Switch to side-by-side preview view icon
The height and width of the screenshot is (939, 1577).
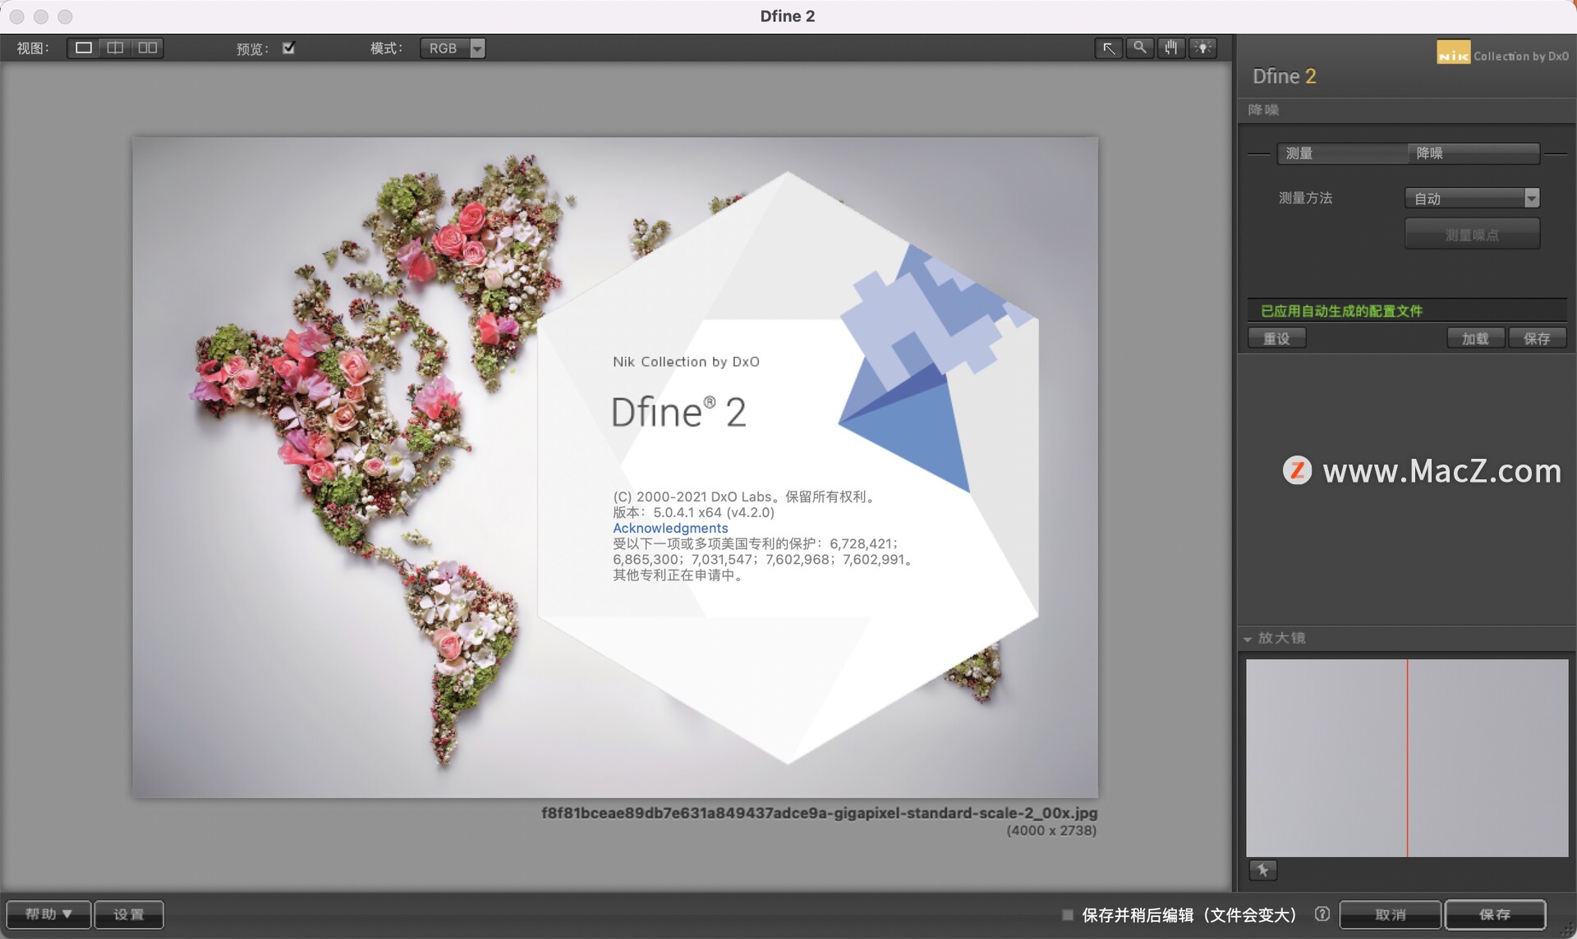148,48
